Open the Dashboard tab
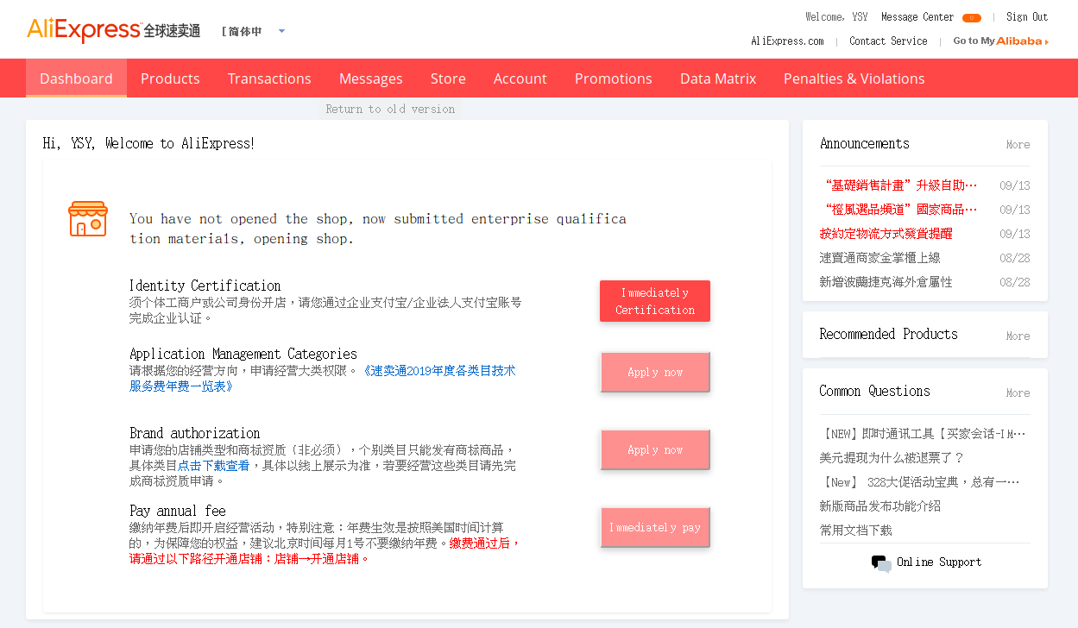Image resolution: width=1078 pixels, height=628 pixels. click(x=76, y=78)
